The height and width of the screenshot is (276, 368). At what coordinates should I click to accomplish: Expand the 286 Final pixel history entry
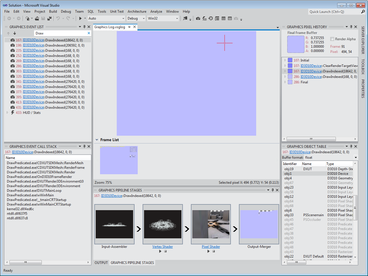click(285, 82)
